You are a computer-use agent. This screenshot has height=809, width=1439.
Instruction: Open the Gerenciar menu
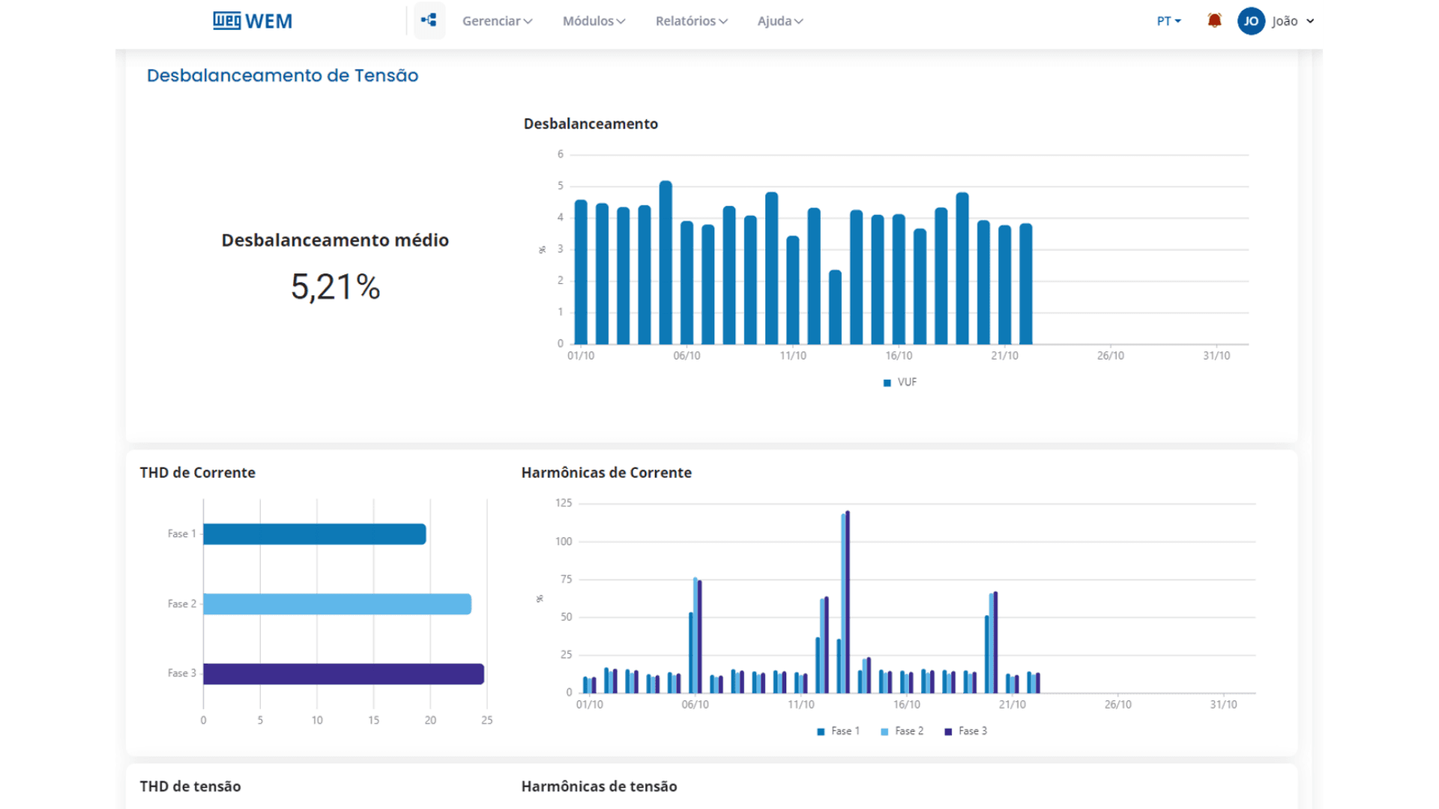[497, 21]
